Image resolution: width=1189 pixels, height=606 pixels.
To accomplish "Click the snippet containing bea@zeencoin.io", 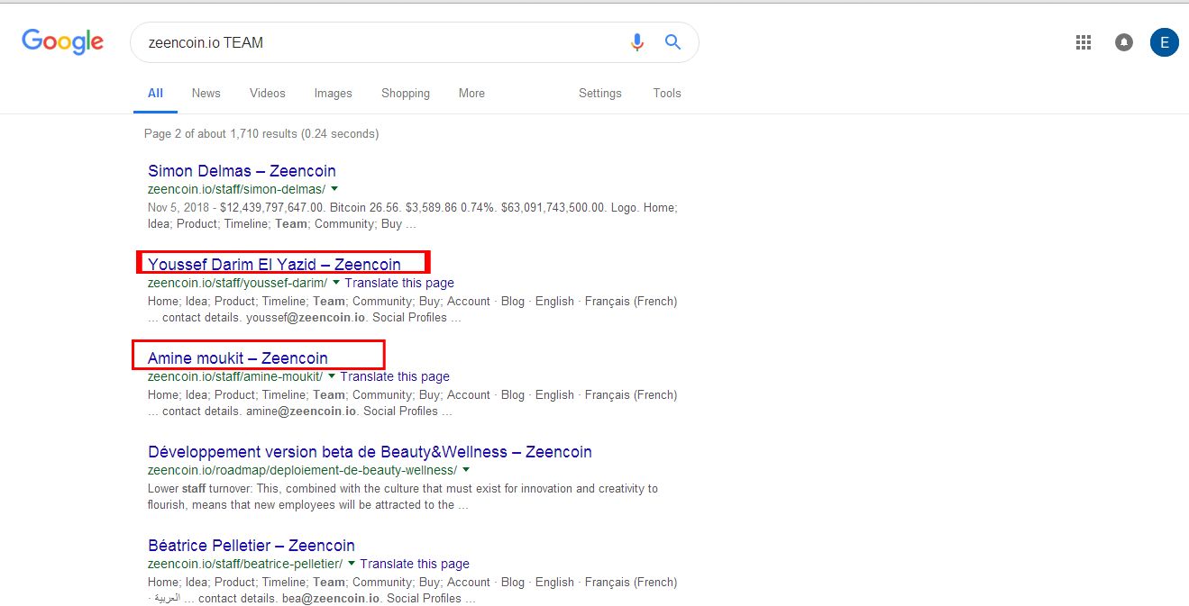I will point(412,590).
